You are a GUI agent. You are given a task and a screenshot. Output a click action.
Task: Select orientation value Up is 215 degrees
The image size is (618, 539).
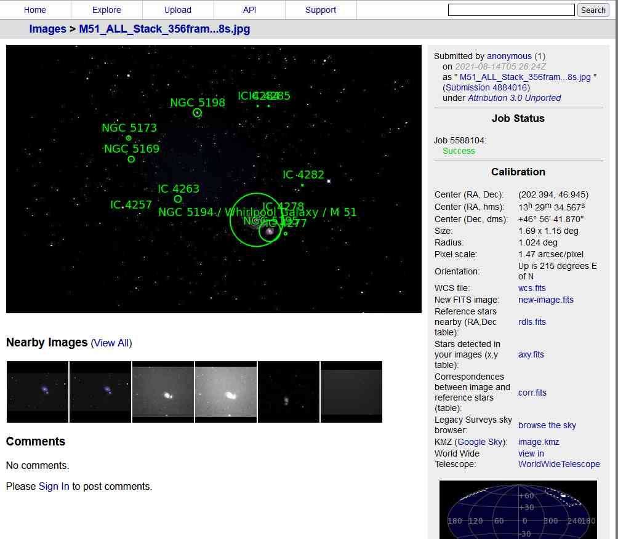point(557,271)
